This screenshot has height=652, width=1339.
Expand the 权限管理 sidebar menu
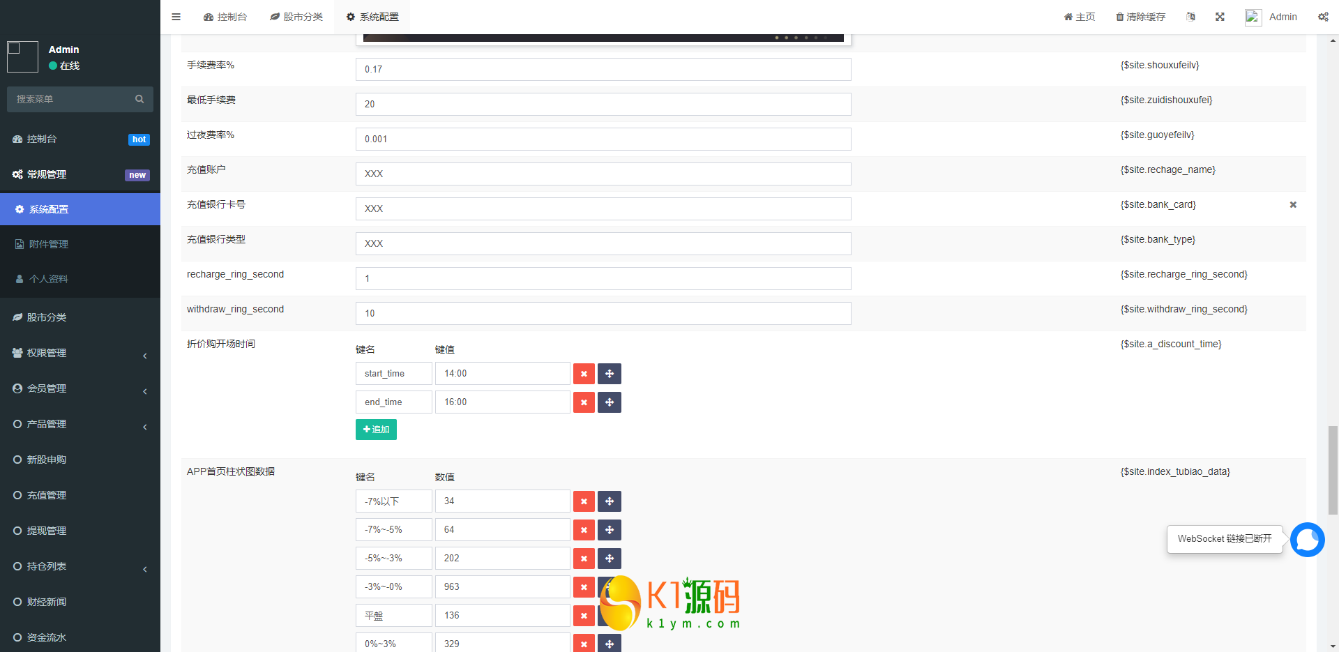[80, 353]
